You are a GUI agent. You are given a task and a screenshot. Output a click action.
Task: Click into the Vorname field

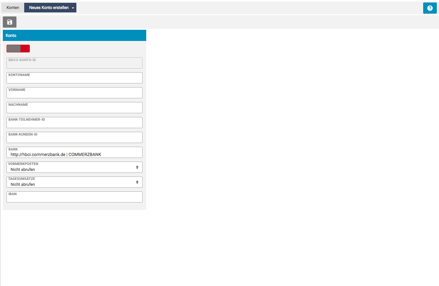coord(75,93)
